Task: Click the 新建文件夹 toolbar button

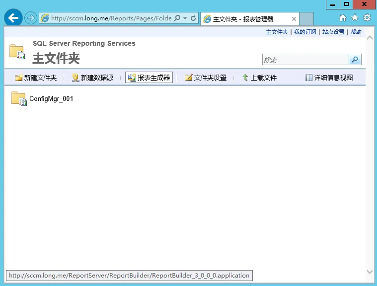Action: point(36,78)
